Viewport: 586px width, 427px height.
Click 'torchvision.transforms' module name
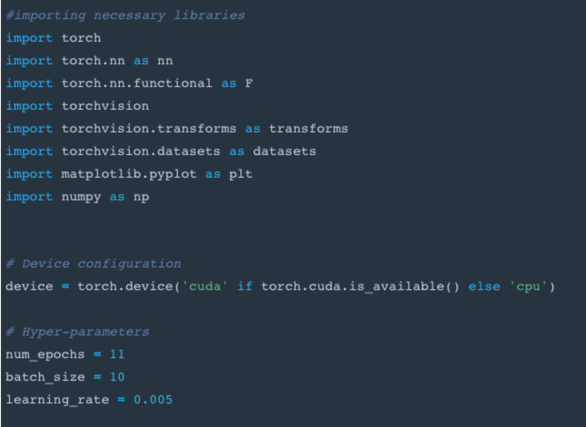(149, 129)
